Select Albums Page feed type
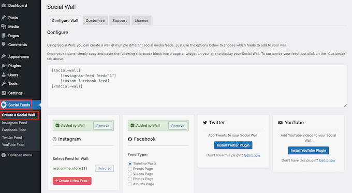This screenshot has height=193, width=352. pyautogui.click(x=130, y=184)
